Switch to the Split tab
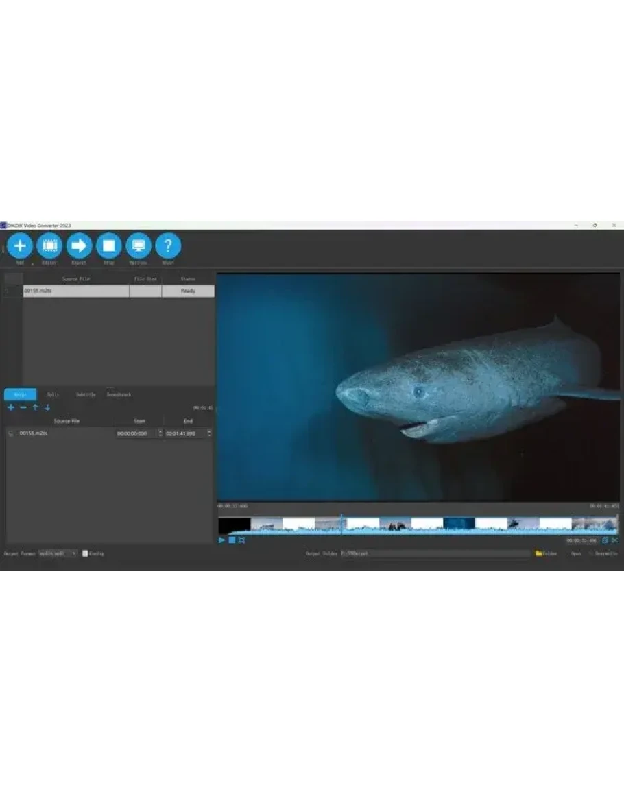The image size is (624, 792). (x=53, y=395)
